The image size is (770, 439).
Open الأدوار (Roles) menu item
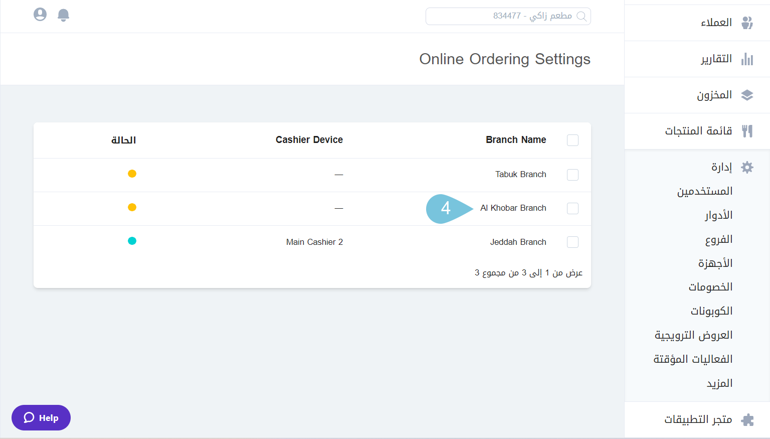tap(719, 215)
